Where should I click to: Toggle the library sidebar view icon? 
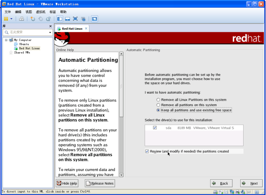click(x=59, y=19)
